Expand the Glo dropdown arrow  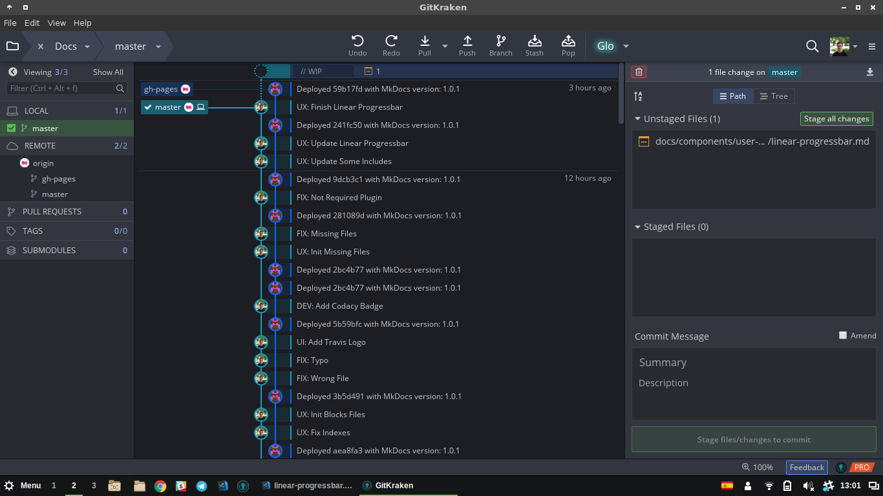pos(626,46)
